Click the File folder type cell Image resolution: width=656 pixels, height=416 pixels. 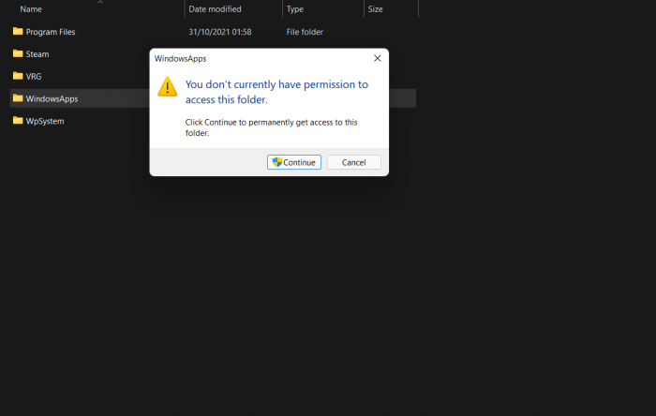click(x=305, y=32)
